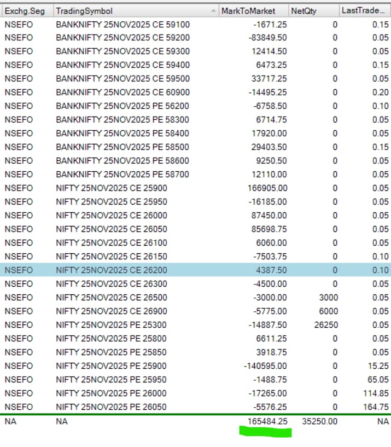
Task: Click MarkToMarket value -83849.50
Action: pyautogui.click(x=267, y=38)
